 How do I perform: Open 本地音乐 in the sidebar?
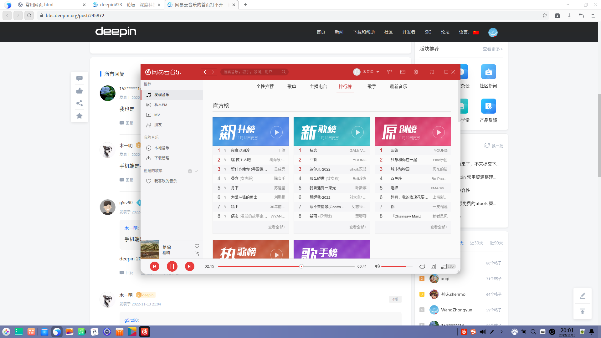pos(162,147)
